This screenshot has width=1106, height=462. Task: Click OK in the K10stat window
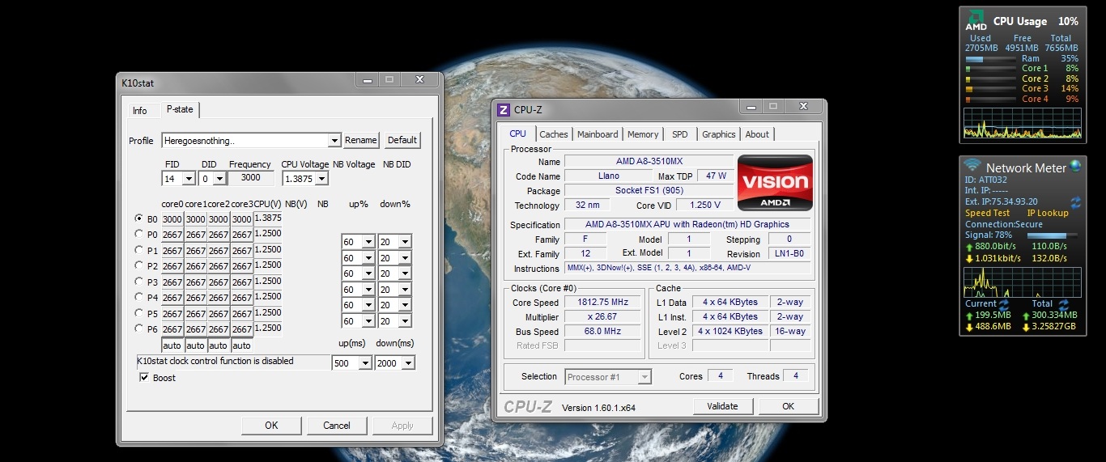271,426
